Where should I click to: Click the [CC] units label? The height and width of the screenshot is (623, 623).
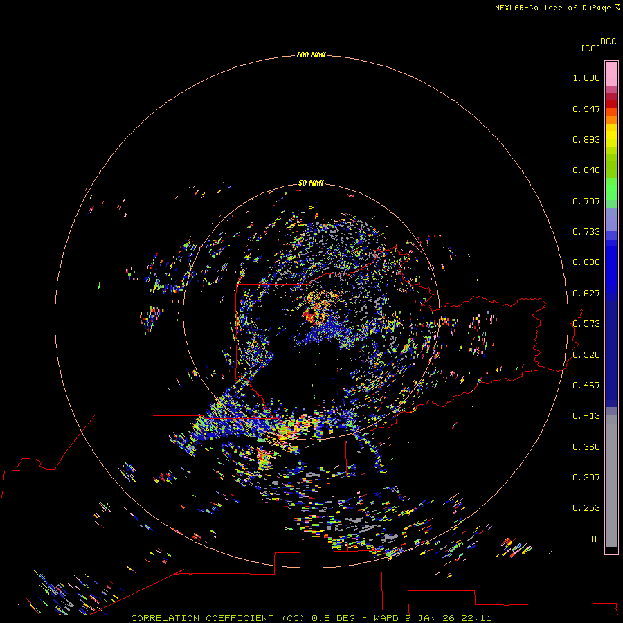coord(590,48)
